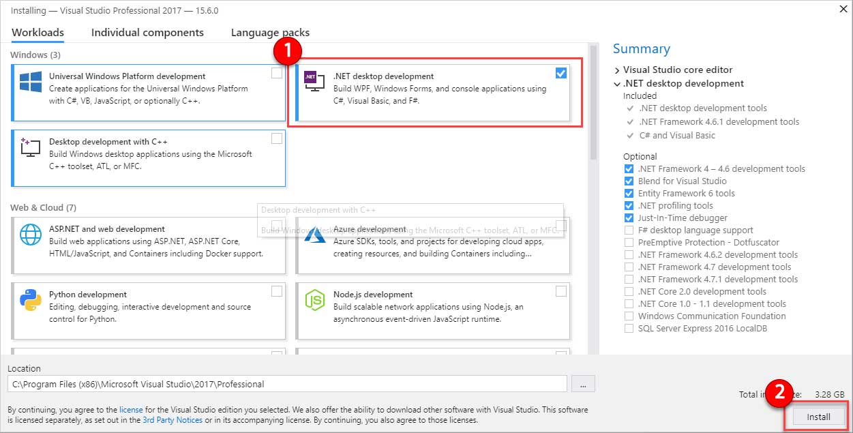Enable Windows Communication Foundation option

tap(629, 316)
